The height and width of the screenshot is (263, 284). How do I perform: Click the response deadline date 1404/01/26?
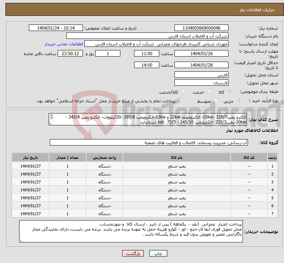point(201,54)
